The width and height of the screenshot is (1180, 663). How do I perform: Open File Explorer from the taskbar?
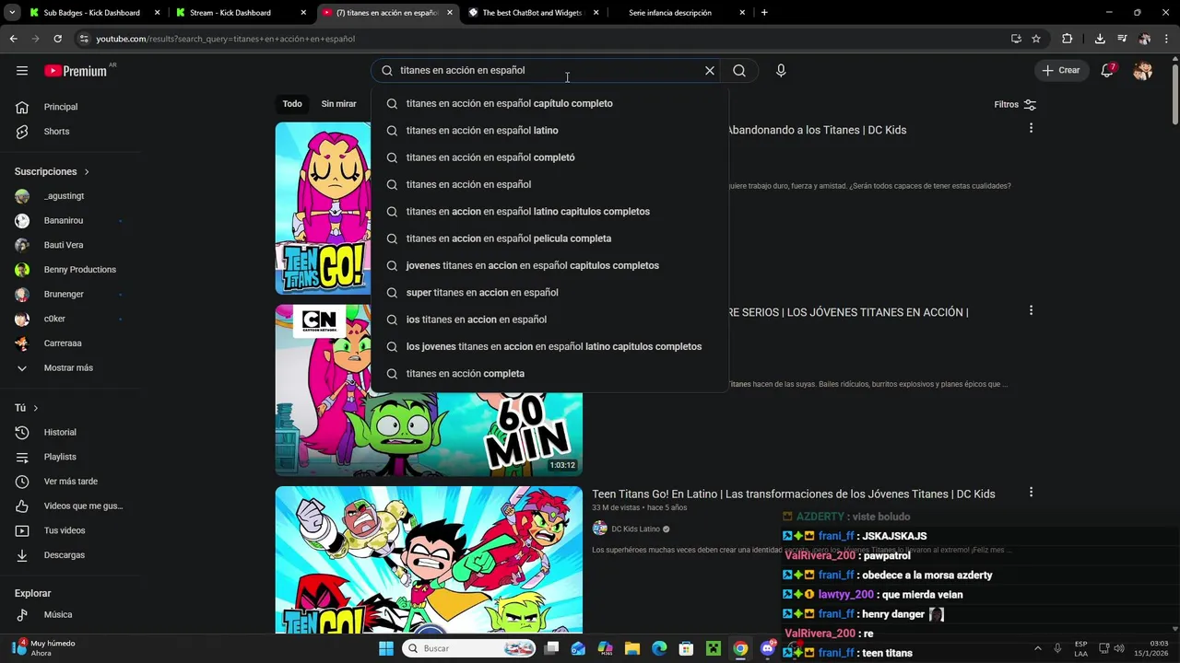point(632,648)
